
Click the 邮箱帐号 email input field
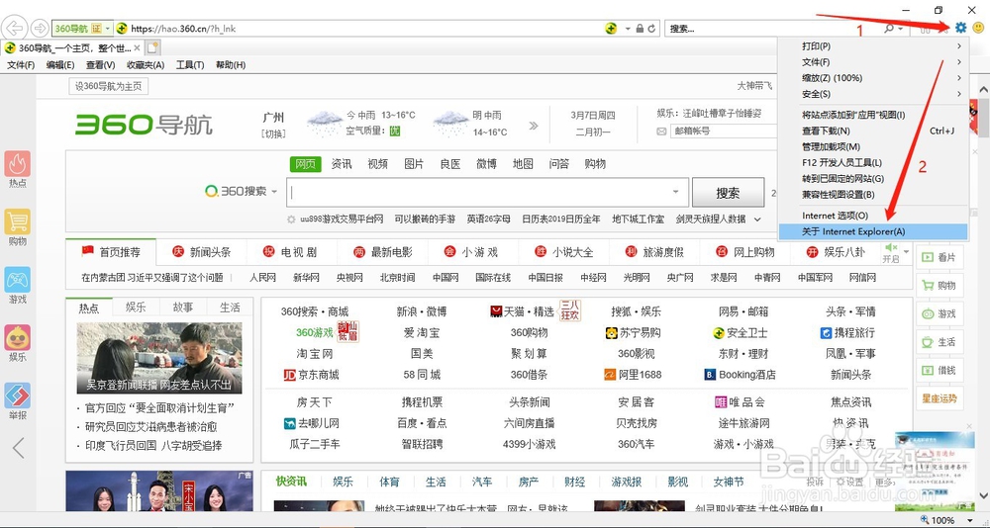(725, 132)
